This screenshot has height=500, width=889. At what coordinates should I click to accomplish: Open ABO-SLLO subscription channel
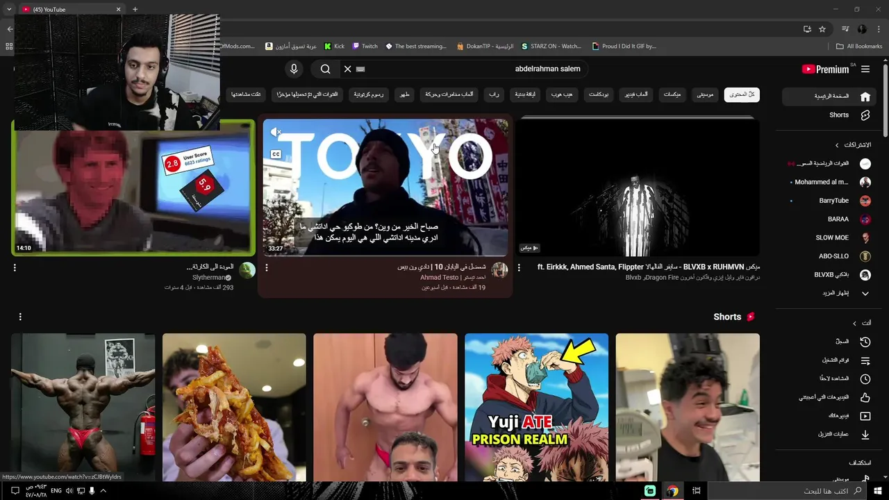click(829, 256)
